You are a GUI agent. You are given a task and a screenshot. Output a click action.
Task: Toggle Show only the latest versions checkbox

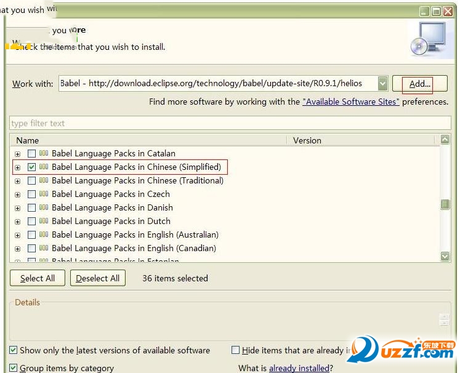13,350
